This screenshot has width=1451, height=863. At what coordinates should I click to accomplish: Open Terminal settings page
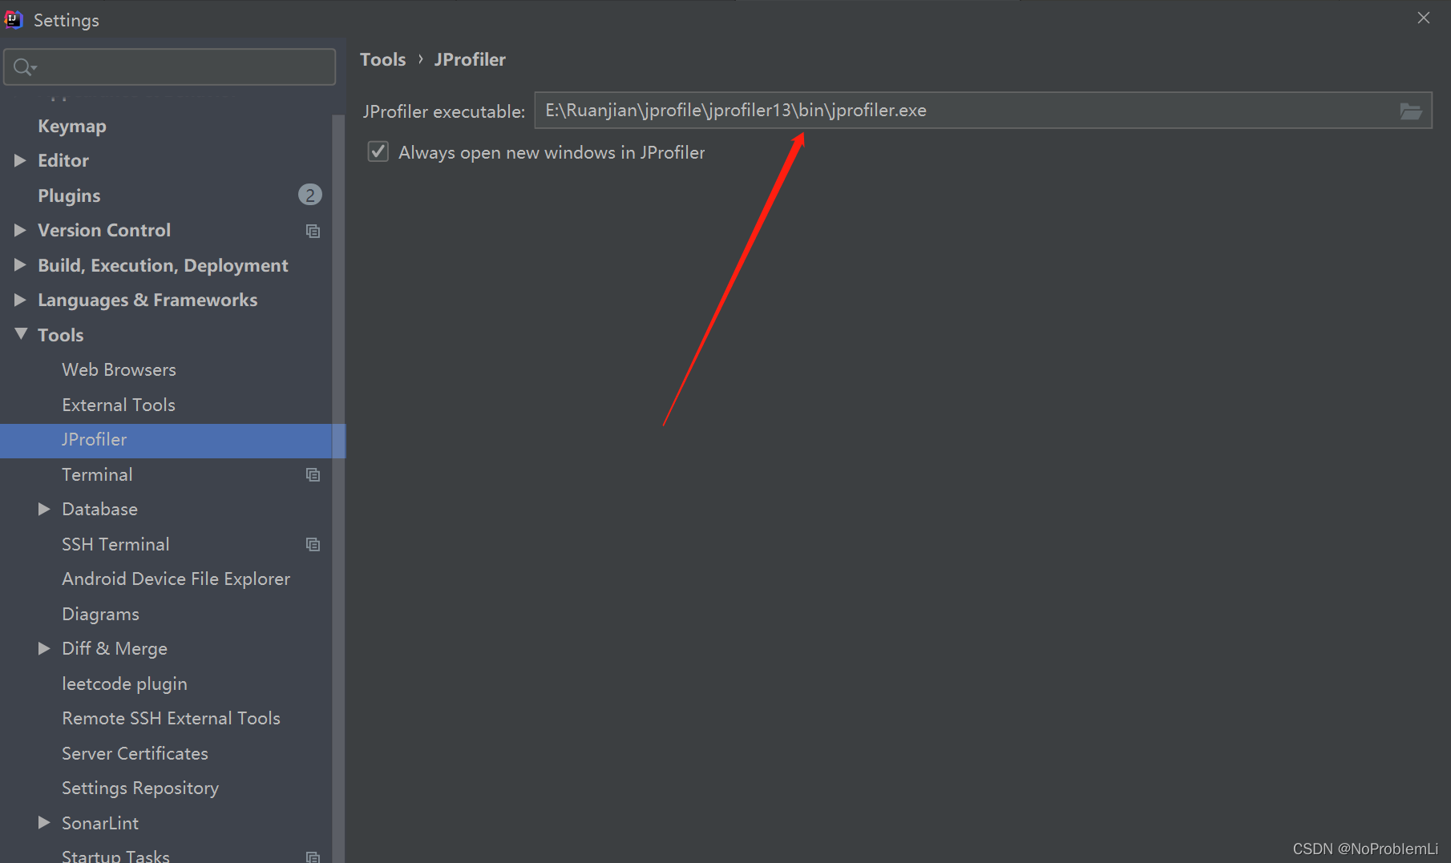pyautogui.click(x=97, y=474)
